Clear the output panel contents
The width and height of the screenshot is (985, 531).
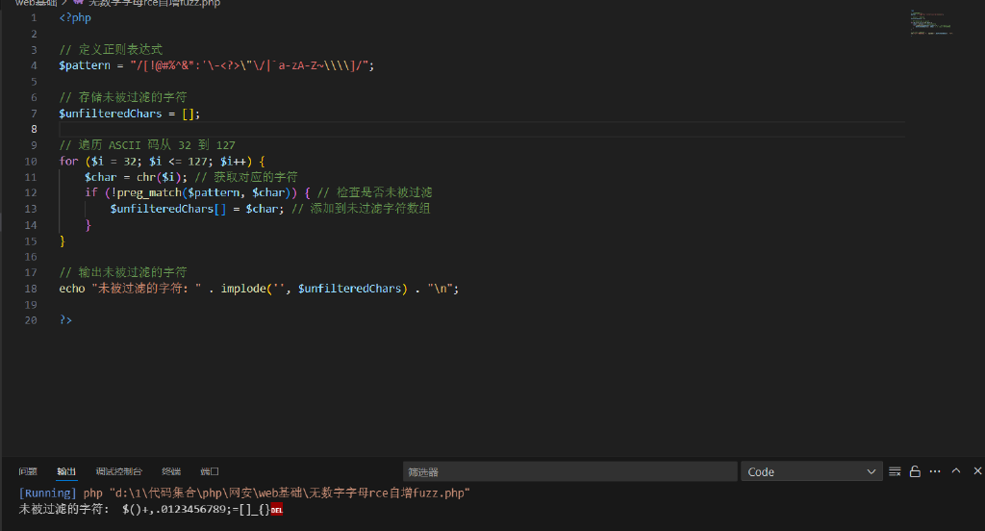coord(895,471)
